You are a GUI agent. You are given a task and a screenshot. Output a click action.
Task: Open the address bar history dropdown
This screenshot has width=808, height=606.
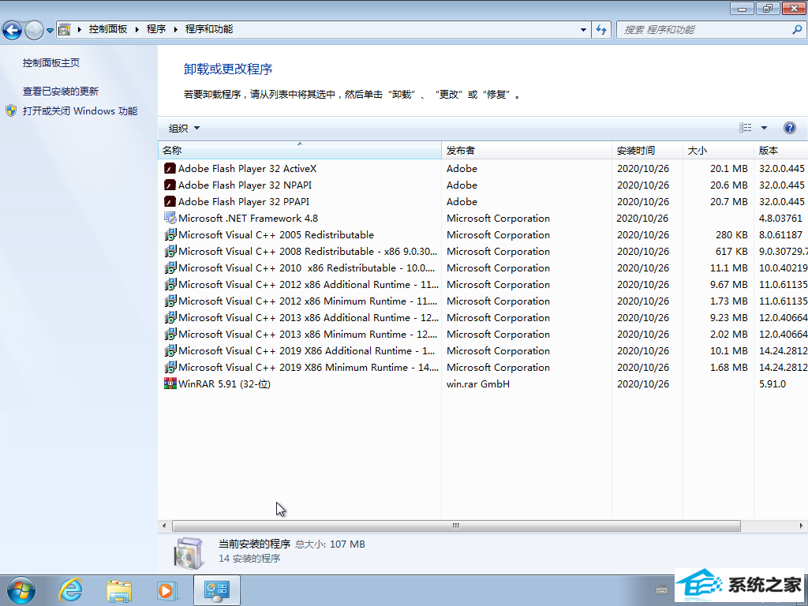coord(583,29)
